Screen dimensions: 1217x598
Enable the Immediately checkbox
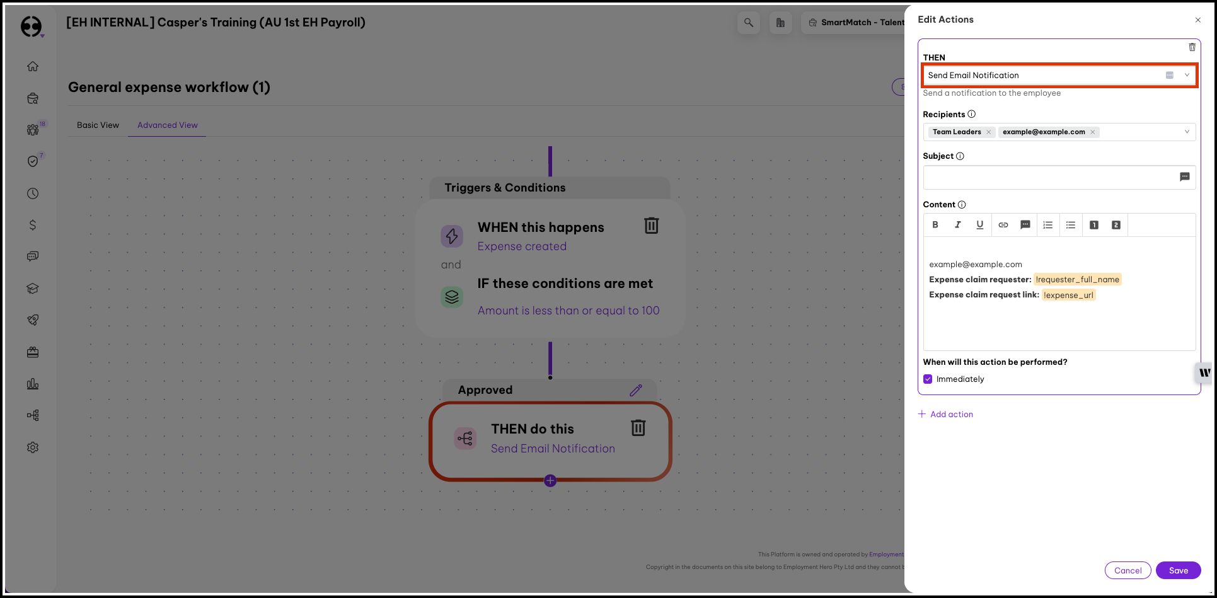927,379
